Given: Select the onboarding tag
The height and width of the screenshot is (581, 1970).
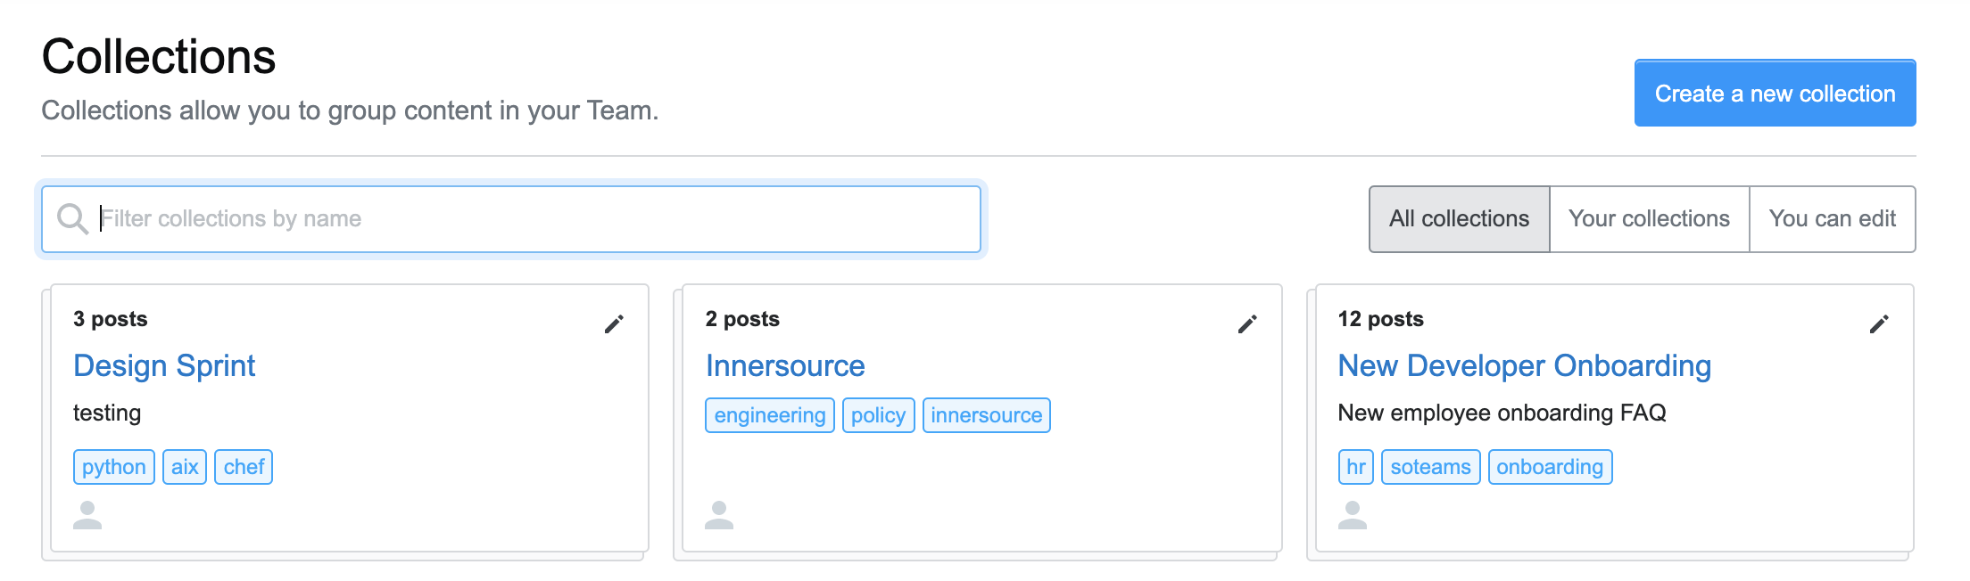Looking at the screenshot, I should 1550,467.
